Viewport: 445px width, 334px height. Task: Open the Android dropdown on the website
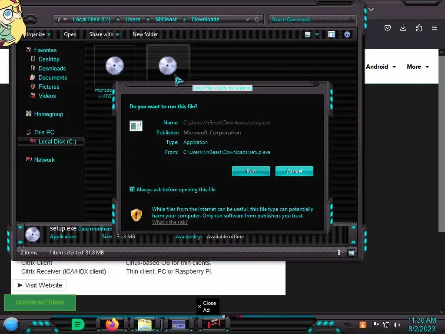pos(381,67)
